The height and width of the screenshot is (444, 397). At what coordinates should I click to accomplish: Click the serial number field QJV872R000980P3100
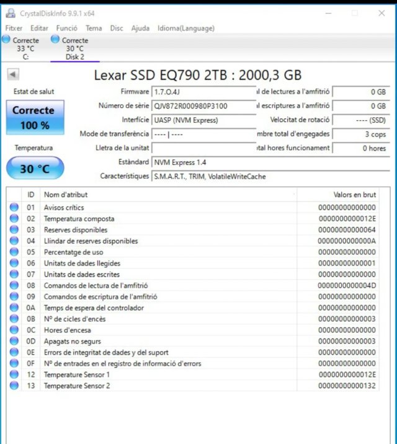[203, 106]
